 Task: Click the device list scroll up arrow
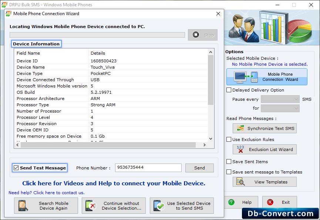point(210,52)
